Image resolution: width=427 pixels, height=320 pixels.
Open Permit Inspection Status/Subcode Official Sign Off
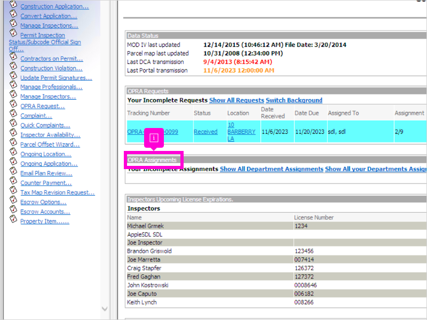pos(45,42)
